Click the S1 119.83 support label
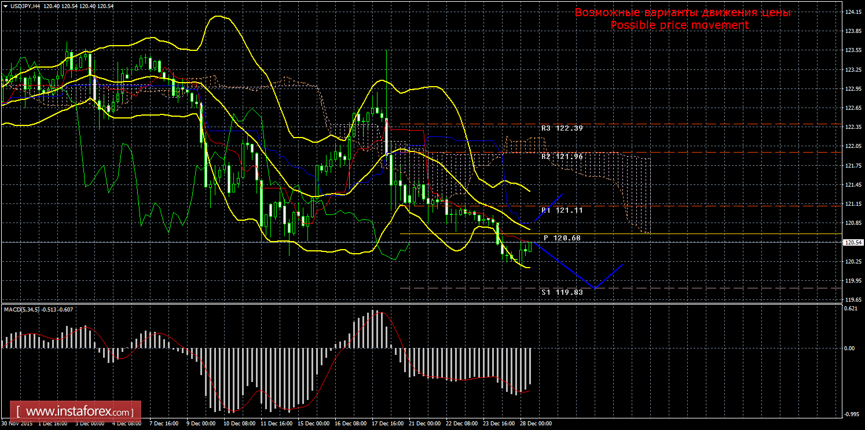Screen dimensions: 865x430 562,292
